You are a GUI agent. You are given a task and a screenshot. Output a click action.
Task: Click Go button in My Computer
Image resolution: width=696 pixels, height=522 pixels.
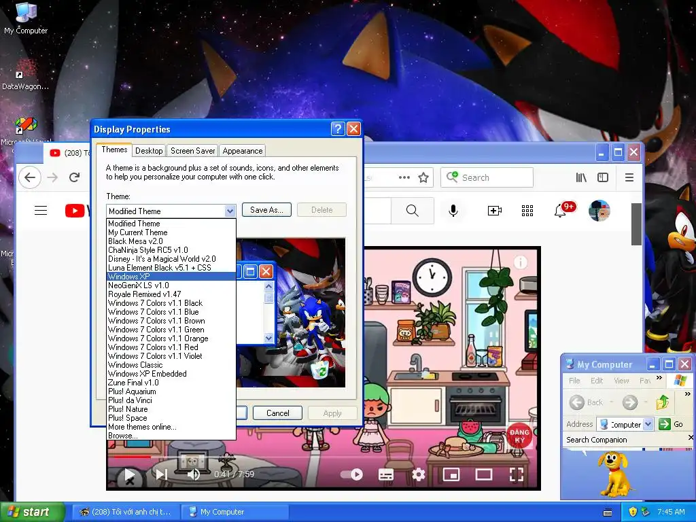671,424
